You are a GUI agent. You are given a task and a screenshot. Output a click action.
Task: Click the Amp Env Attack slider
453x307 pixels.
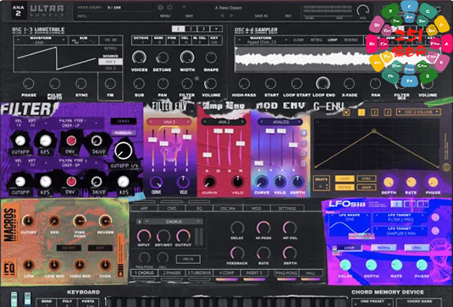207,155
